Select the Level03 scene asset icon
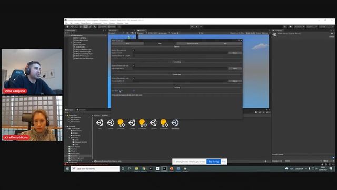 pyautogui.click(x=153, y=123)
